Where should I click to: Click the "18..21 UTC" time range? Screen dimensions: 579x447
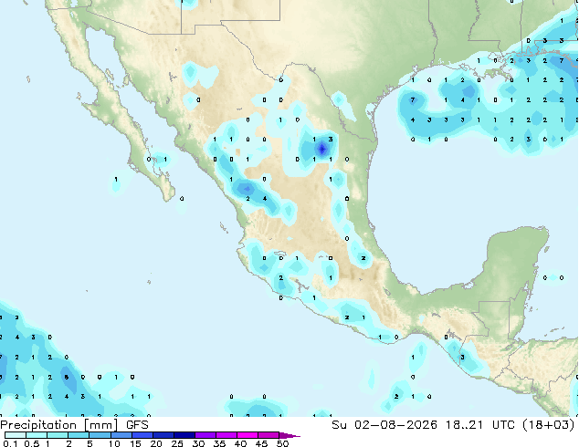482,425
